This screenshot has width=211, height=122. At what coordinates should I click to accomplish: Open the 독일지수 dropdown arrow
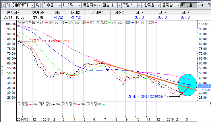pyautogui.click(x=98, y=5)
